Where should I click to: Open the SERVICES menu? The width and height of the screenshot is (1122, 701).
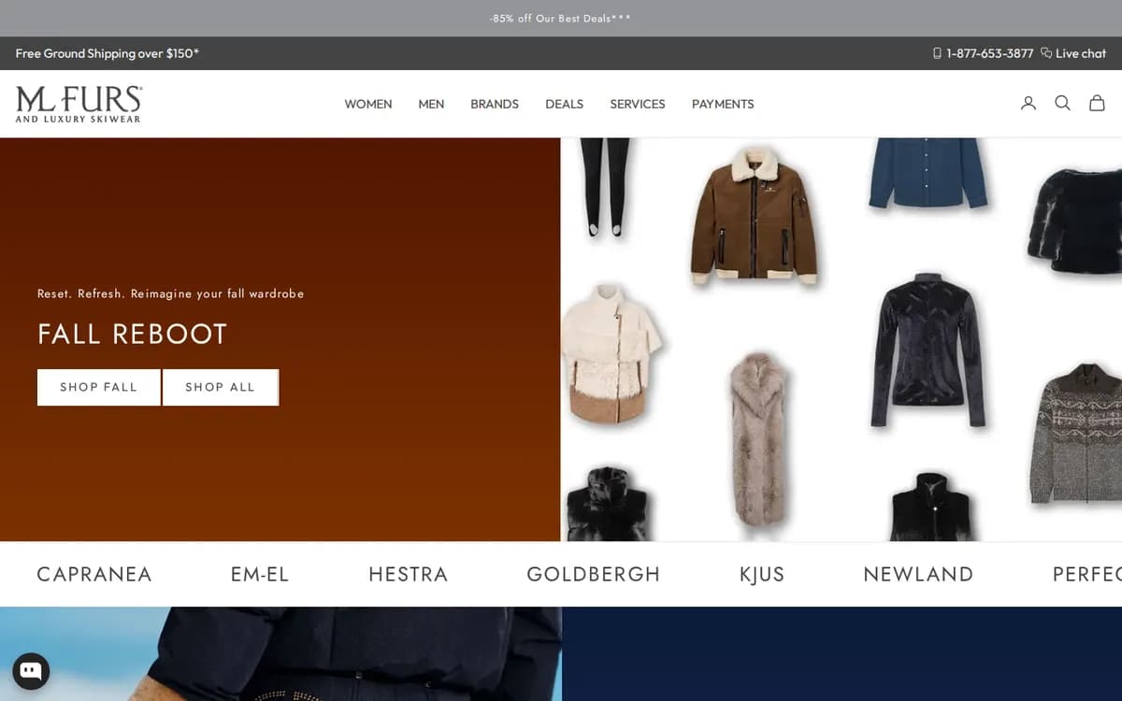coord(638,104)
